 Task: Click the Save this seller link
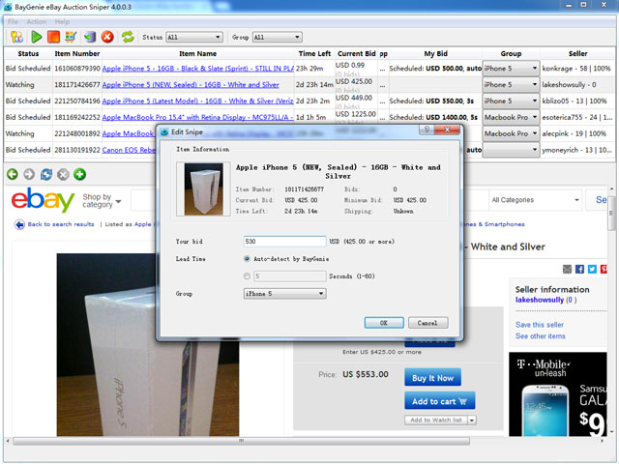tap(541, 324)
